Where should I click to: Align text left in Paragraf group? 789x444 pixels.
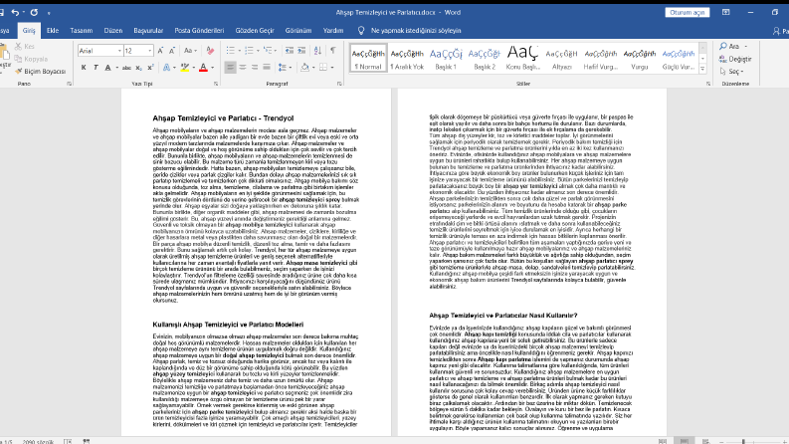click(230, 67)
